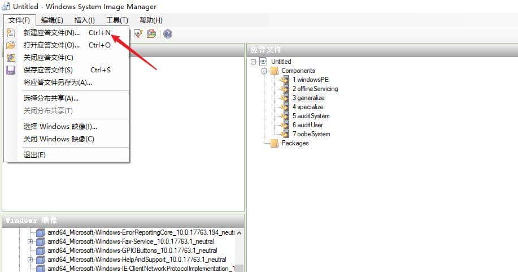Click the 6 auditUser pass icon
Viewport: 518px width, 272px height.
point(285,125)
